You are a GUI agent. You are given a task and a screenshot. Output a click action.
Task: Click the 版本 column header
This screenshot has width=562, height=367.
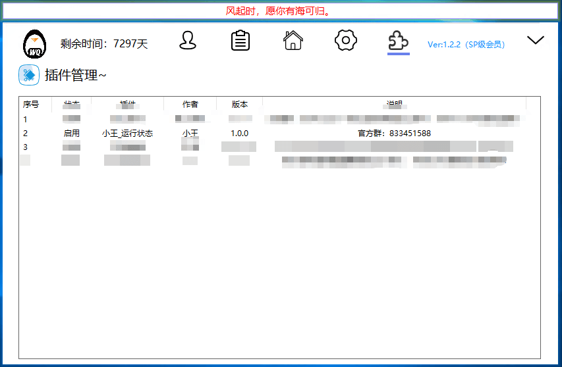pos(240,104)
